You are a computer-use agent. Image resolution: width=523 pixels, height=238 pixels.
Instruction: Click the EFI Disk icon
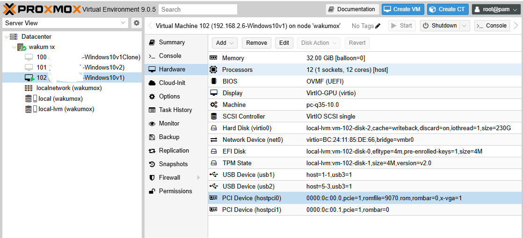coord(213,152)
